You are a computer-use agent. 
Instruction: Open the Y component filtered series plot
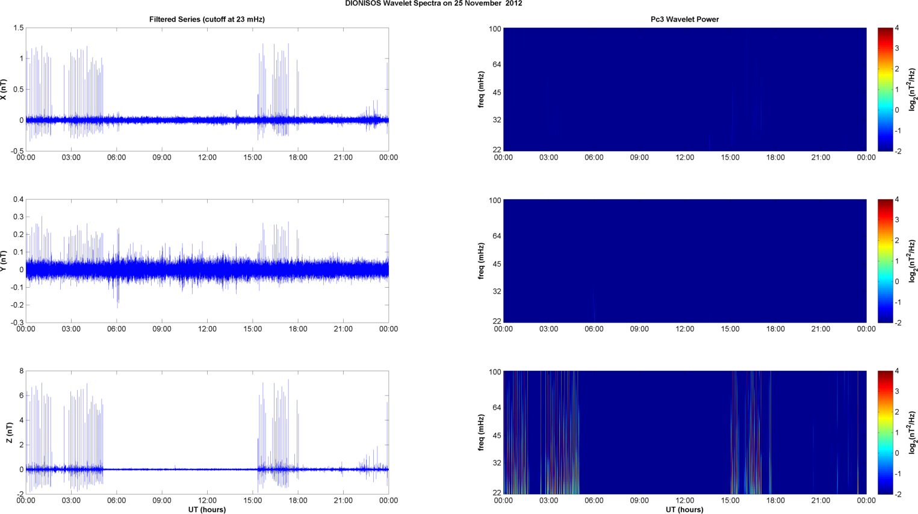tap(207, 261)
